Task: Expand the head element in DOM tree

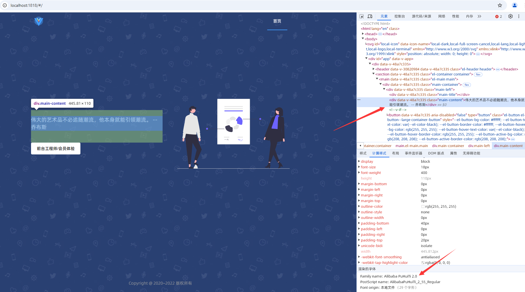Action: point(363,34)
